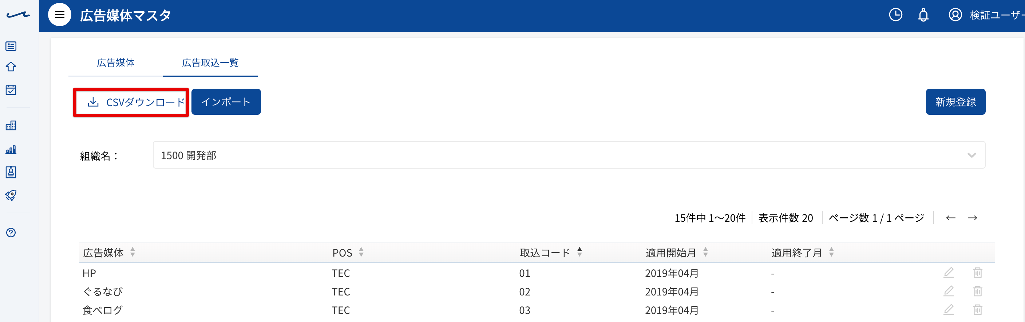Open the hamburger menu button
This screenshot has width=1025, height=322.
tap(60, 15)
